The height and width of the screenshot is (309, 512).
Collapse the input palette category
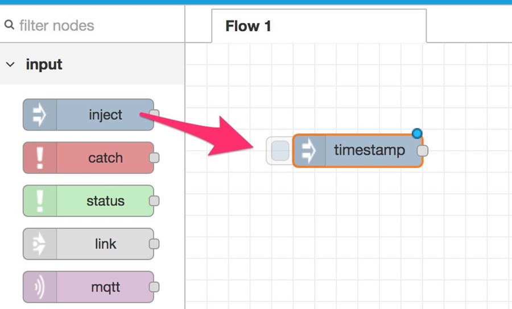[10, 64]
